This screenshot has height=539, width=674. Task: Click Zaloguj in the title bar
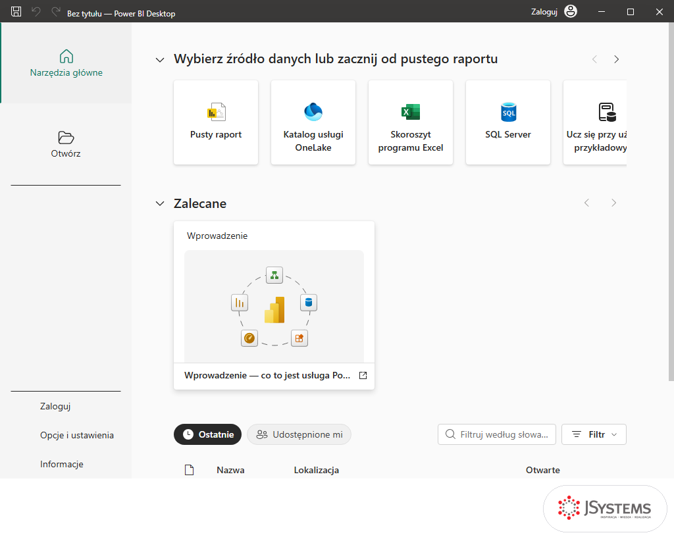544,12
